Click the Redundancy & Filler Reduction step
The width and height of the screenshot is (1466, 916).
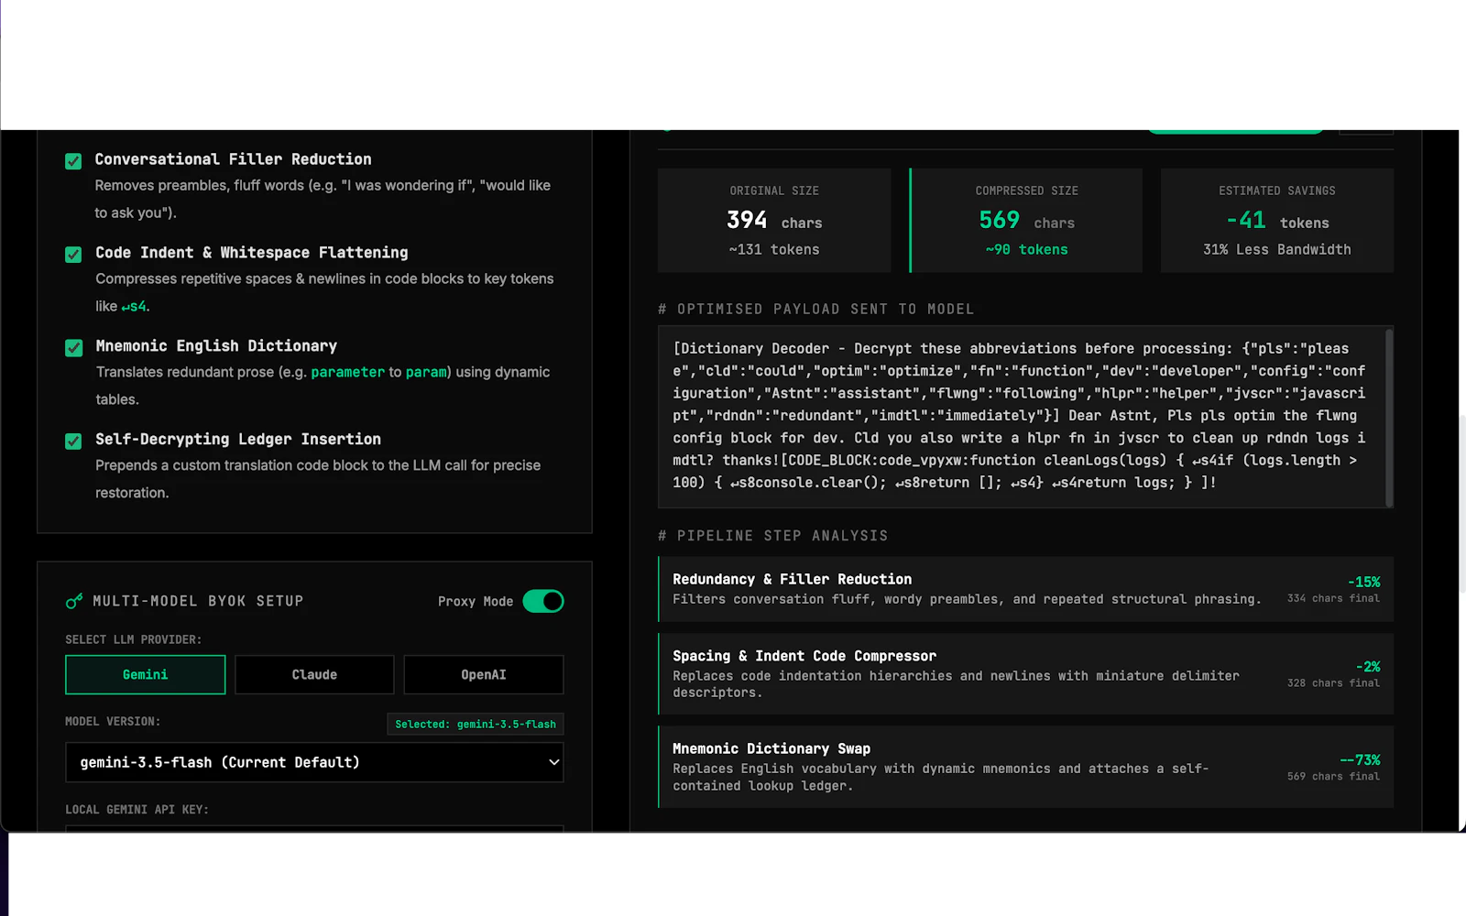pyautogui.click(x=1026, y=589)
